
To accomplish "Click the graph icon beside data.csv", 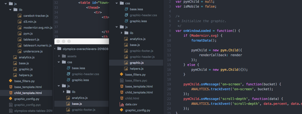I will click(x=122, y=104).
